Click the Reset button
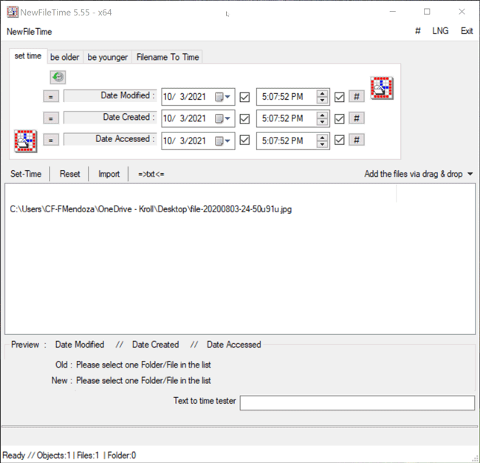 point(70,174)
